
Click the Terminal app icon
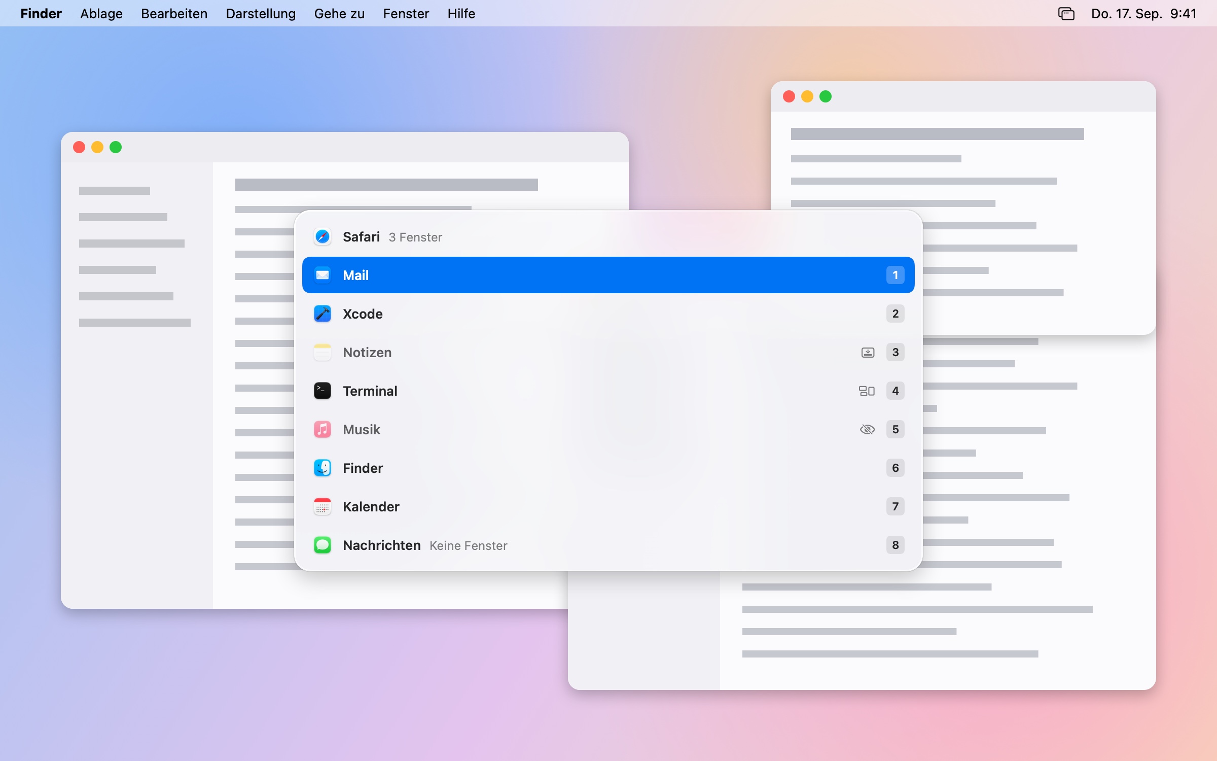click(x=323, y=391)
